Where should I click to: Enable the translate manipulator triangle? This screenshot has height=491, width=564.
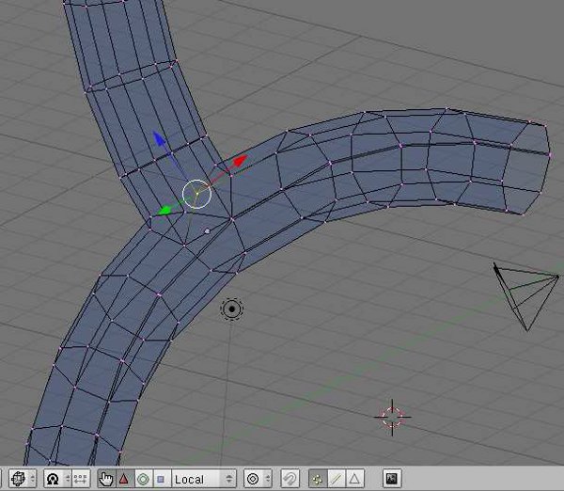124,479
